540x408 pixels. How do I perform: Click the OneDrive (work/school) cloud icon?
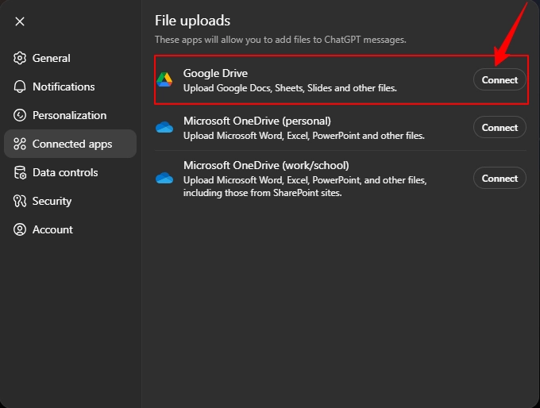(164, 178)
